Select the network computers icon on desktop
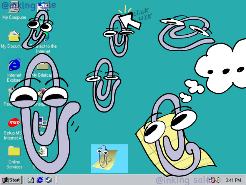This screenshot has height=185, width=246. (x=43, y=122)
